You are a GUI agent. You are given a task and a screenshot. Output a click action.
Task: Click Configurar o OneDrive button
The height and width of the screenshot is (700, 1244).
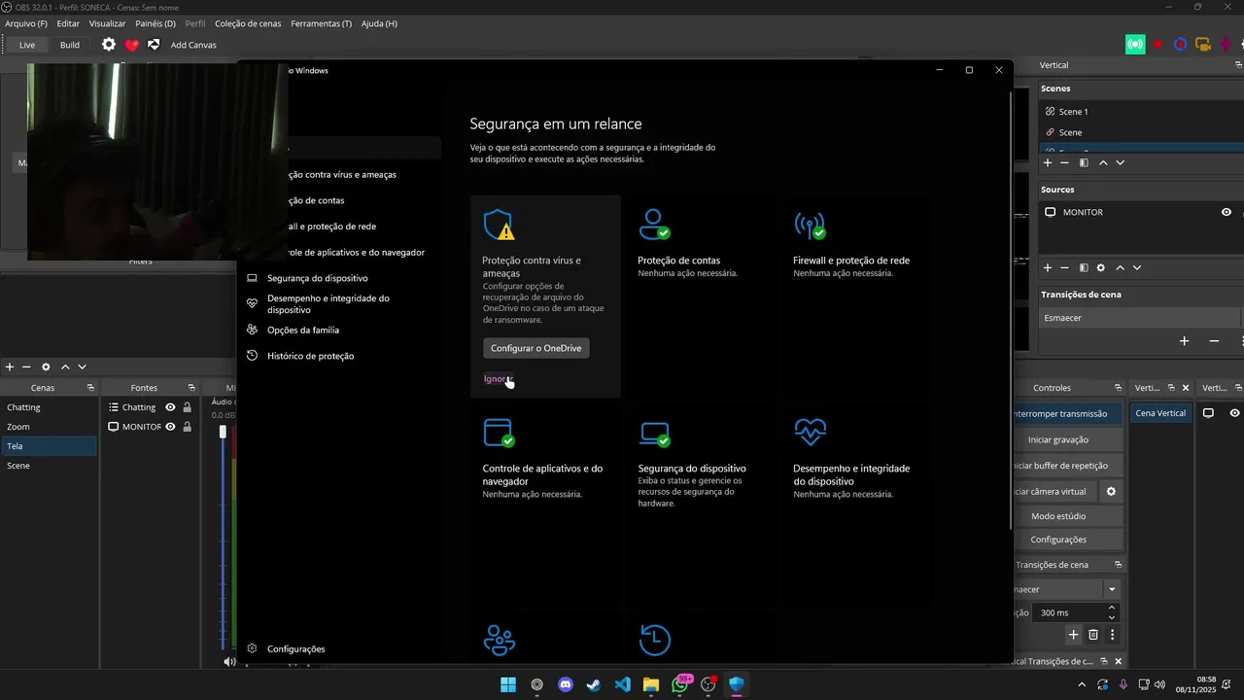pyautogui.click(x=536, y=348)
